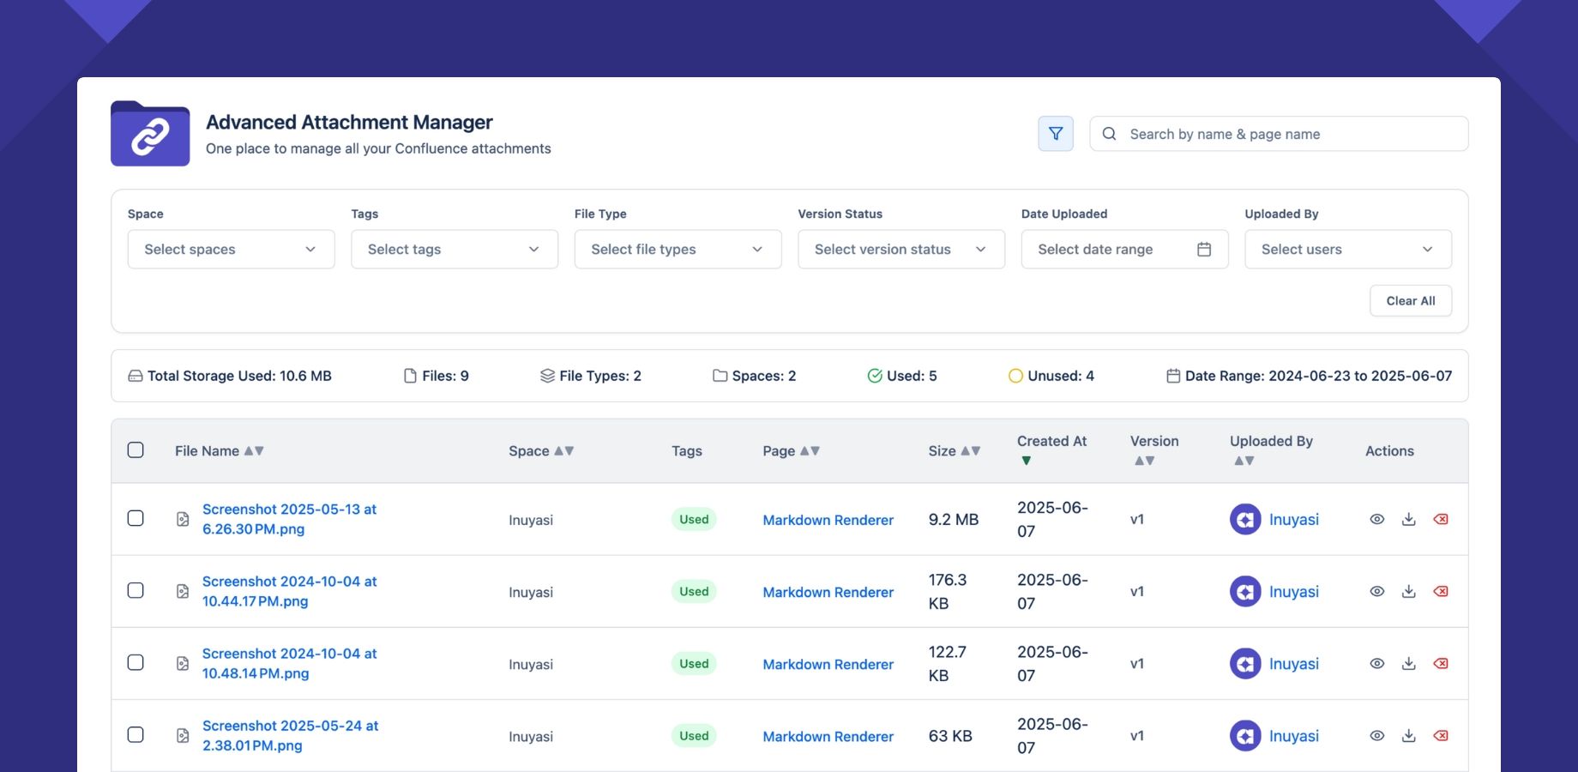1578x772 pixels.
Task: Tick the select-all checkbox in table header
Action: point(136,450)
